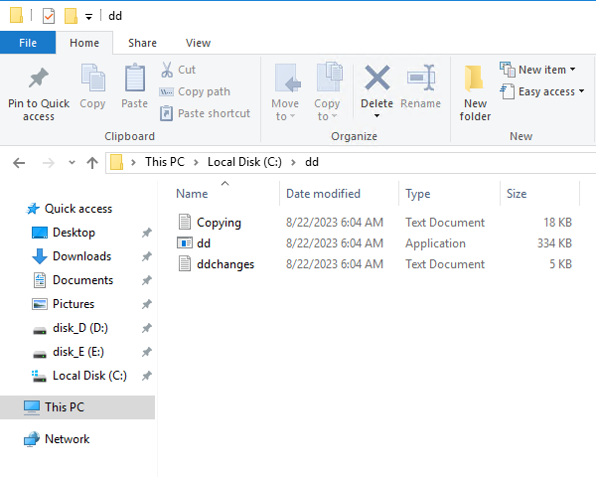The width and height of the screenshot is (596, 477).
Task: Open the File tab
Action: click(28, 43)
